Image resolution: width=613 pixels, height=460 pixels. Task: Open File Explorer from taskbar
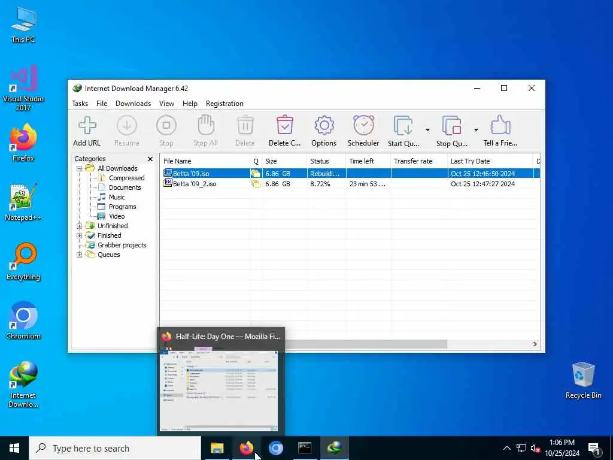pos(217,448)
